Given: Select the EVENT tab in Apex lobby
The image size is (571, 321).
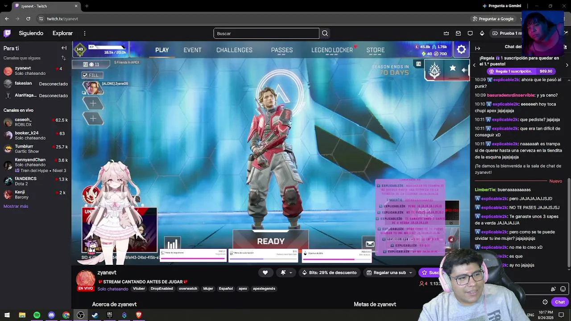Looking at the screenshot, I should point(192,50).
